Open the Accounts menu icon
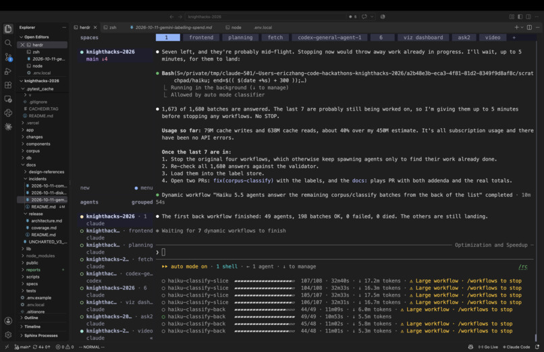Image resolution: width=544 pixels, height=352 pixels. [8, 321]
